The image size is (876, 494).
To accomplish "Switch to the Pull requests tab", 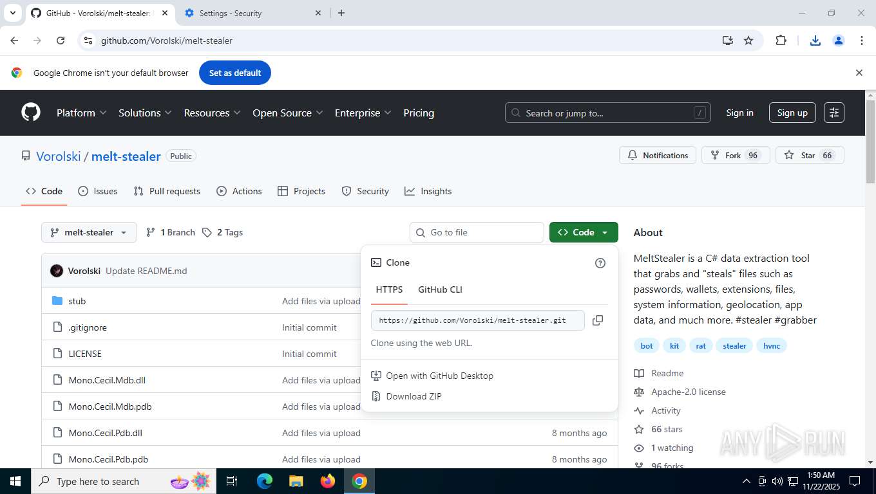I will 167,191.
